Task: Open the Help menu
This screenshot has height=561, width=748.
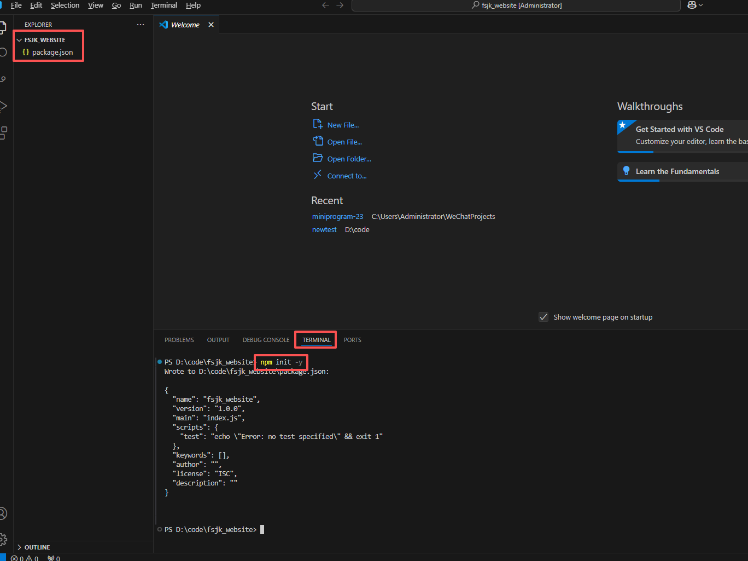Action: point(193,5)
